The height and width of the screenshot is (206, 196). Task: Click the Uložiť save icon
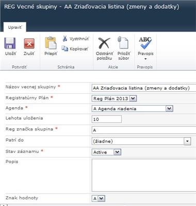point(10,43)
